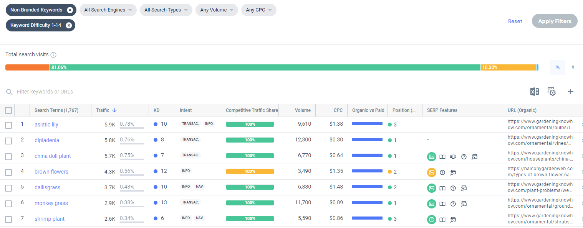The width and height of the screenshot is (583, 228).
Task: Click the Reset filters link
Action: click(515, 21)
